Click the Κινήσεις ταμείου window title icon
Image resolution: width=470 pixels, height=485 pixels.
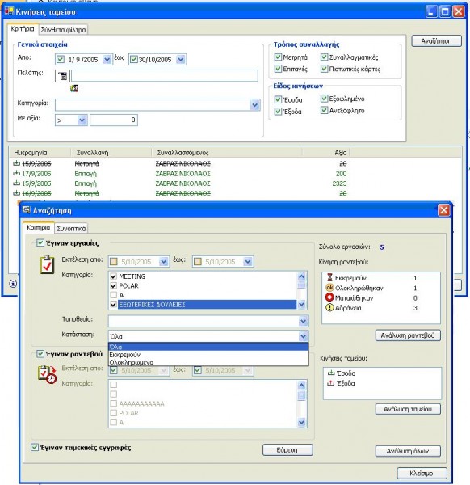(x=9, y=11)
